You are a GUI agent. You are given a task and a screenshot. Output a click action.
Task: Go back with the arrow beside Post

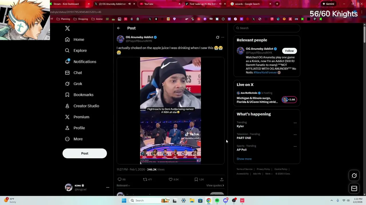119,28
